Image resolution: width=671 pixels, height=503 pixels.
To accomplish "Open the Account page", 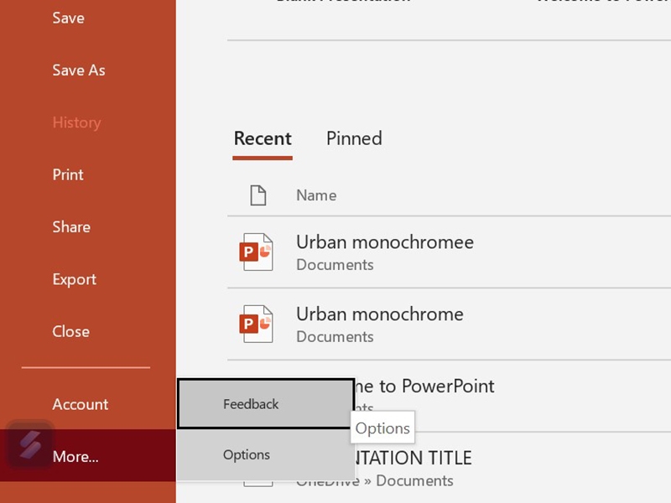I will pos(80,404).
